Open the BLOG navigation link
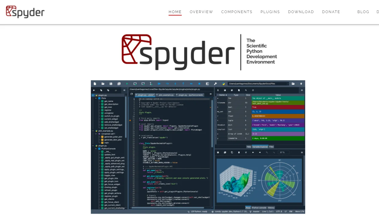The height and width of the screenshot is (215, 379). tap(363, 12)
